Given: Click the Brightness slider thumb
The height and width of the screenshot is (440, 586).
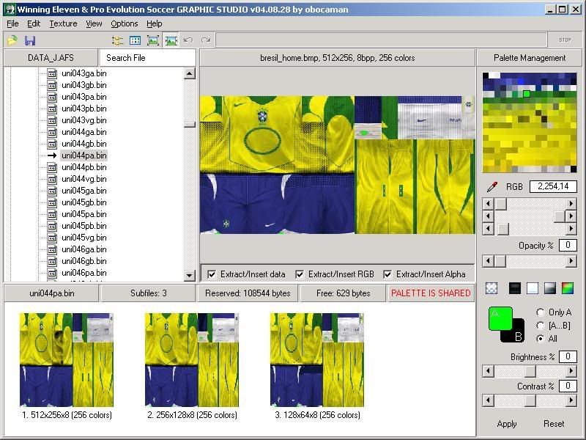Looking at the screenshot, I should coord(530,371).
